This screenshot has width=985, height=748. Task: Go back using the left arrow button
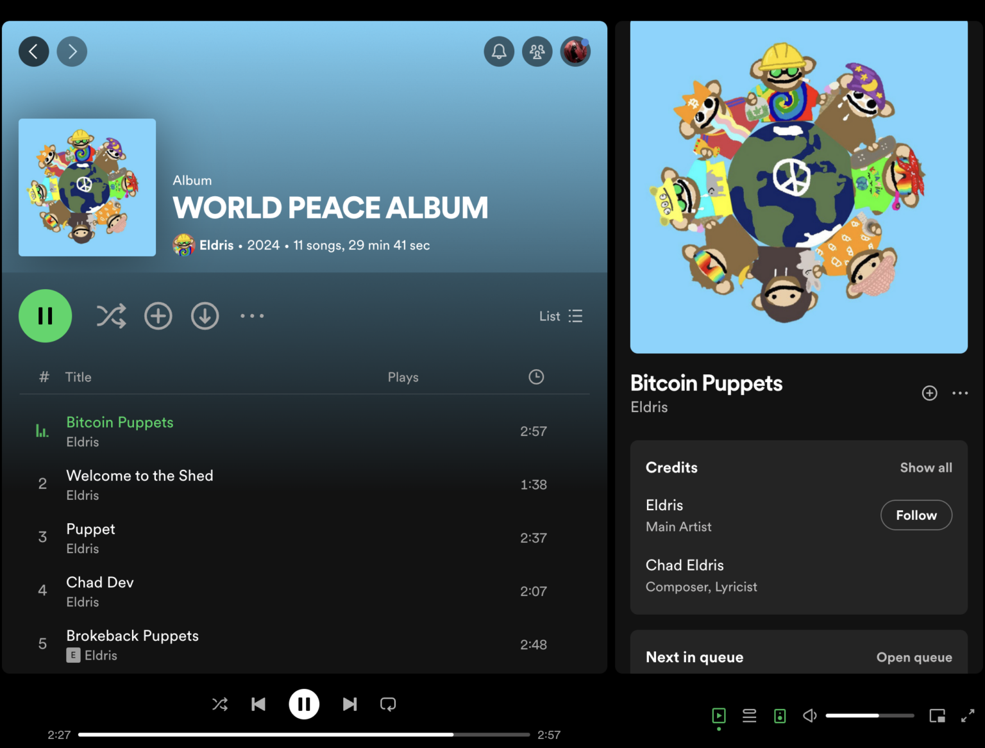point(34,51)
